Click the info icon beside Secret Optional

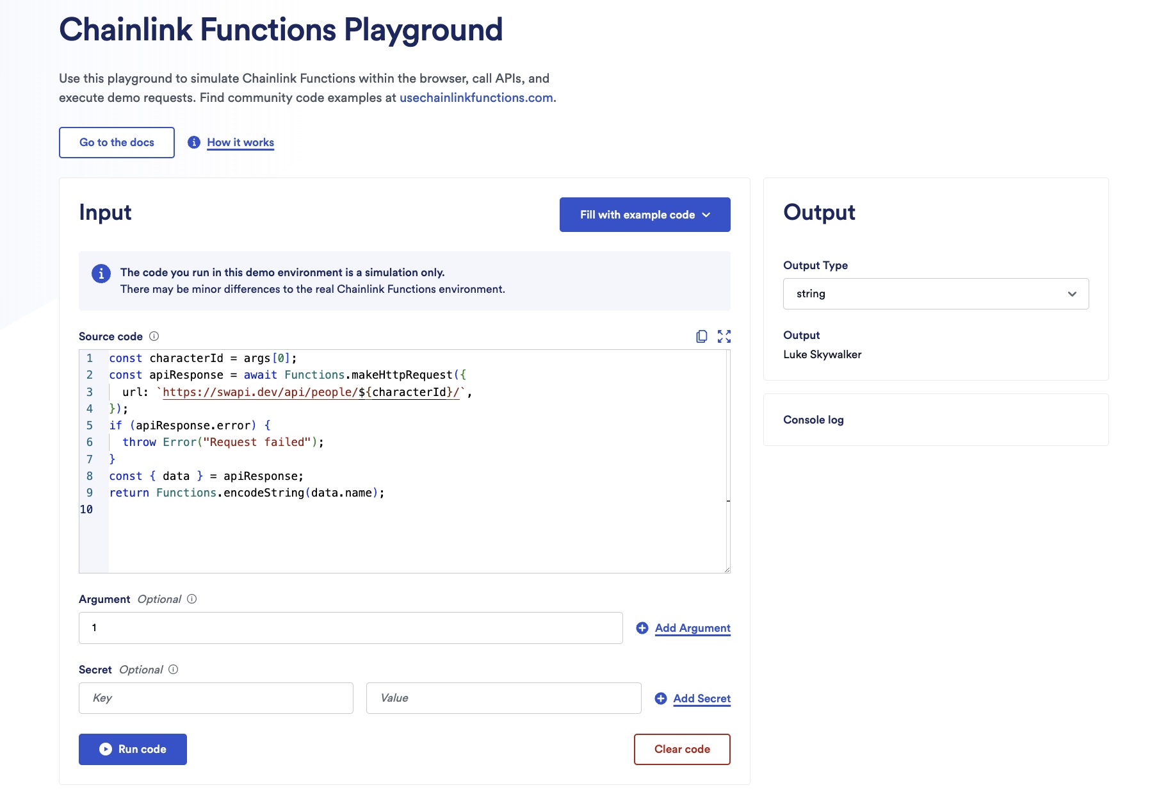click(x=174, y=670)
